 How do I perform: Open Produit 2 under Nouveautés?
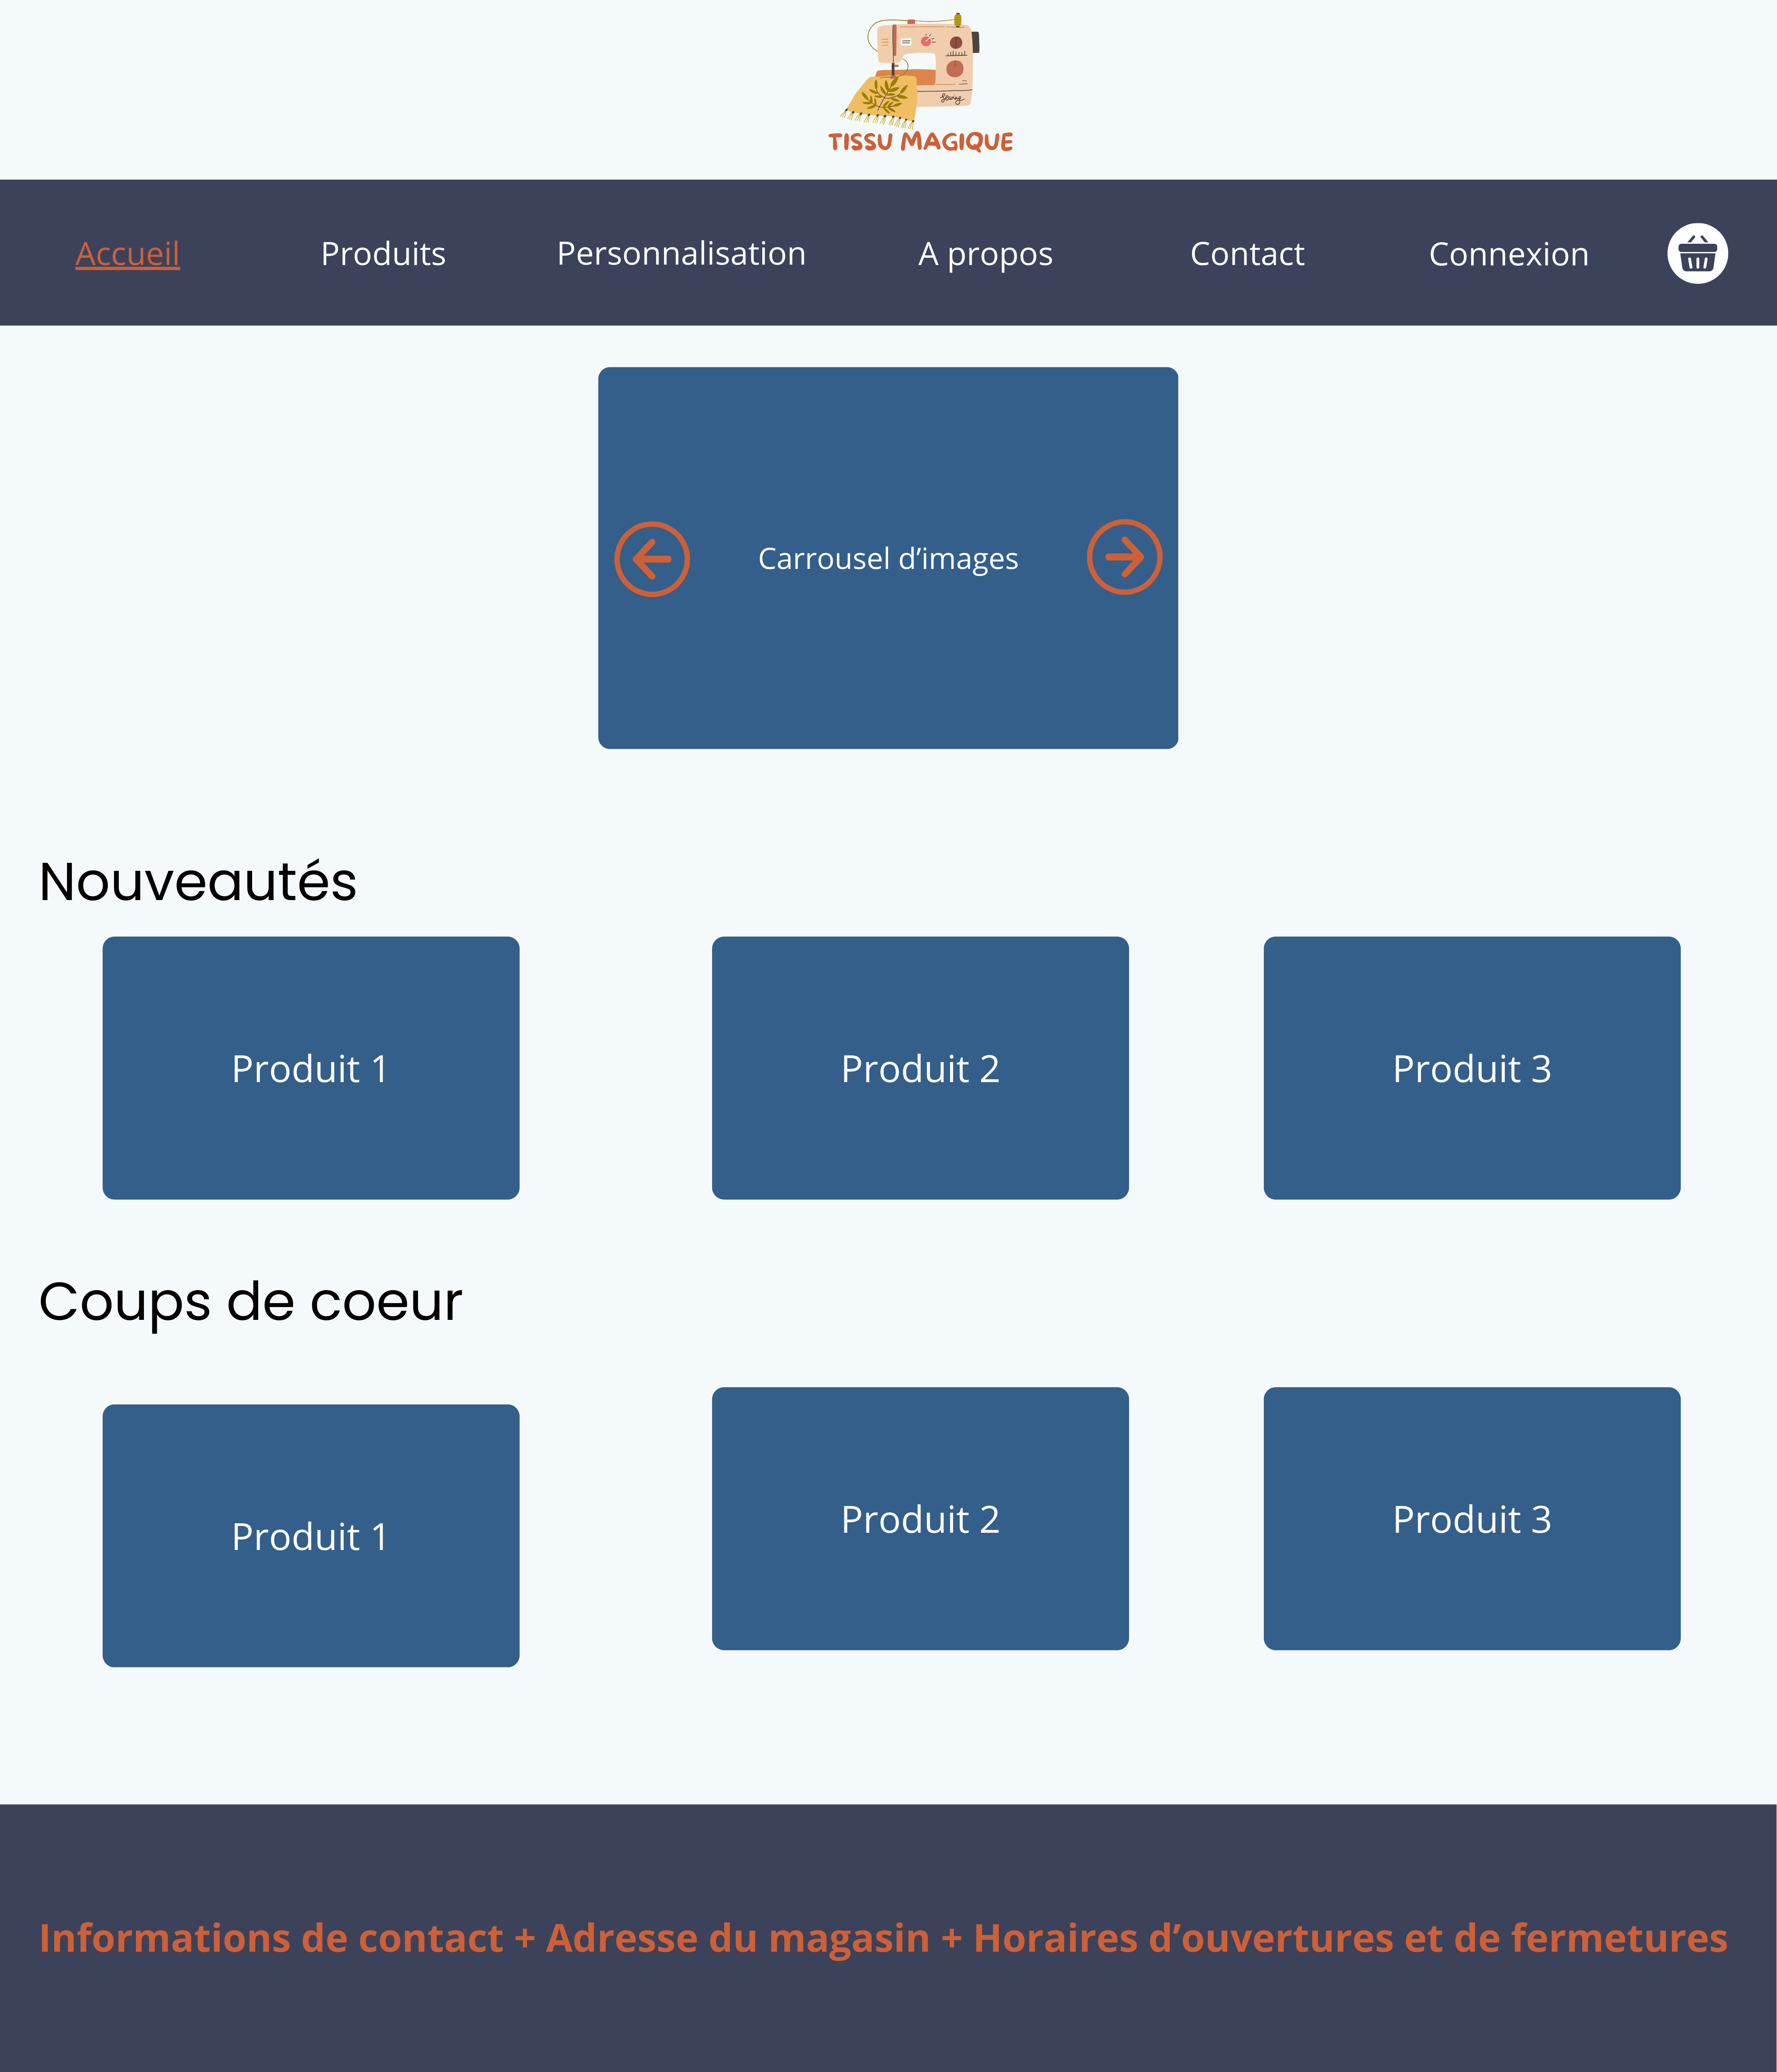point(920,1068)
